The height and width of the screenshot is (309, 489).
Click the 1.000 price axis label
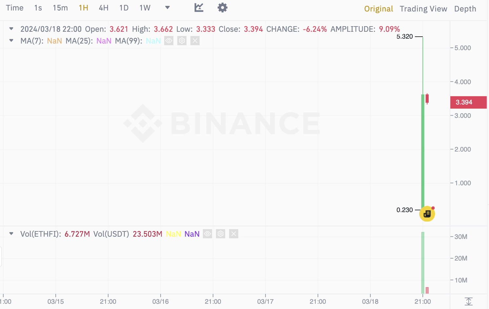(x=463, y=183)
